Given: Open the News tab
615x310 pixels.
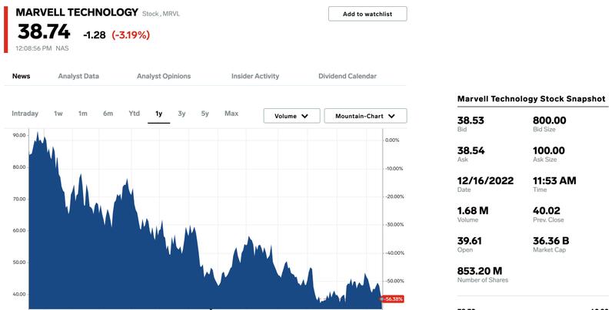Looking at the screenshot, I should (22, 76).
